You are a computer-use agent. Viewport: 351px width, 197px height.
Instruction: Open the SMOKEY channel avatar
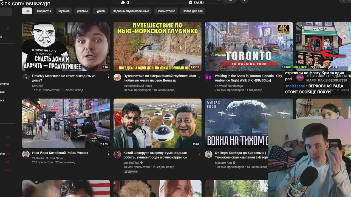pyautogui.click(x=26, y=77)
